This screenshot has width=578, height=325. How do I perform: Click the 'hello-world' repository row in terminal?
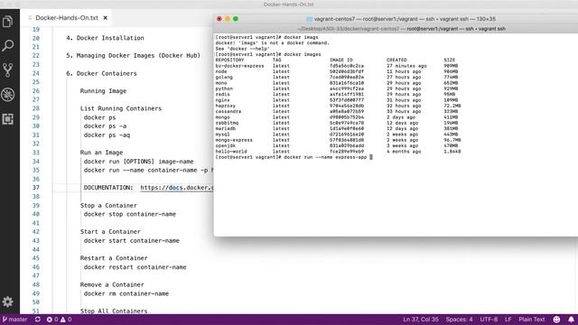pos(338,152)
